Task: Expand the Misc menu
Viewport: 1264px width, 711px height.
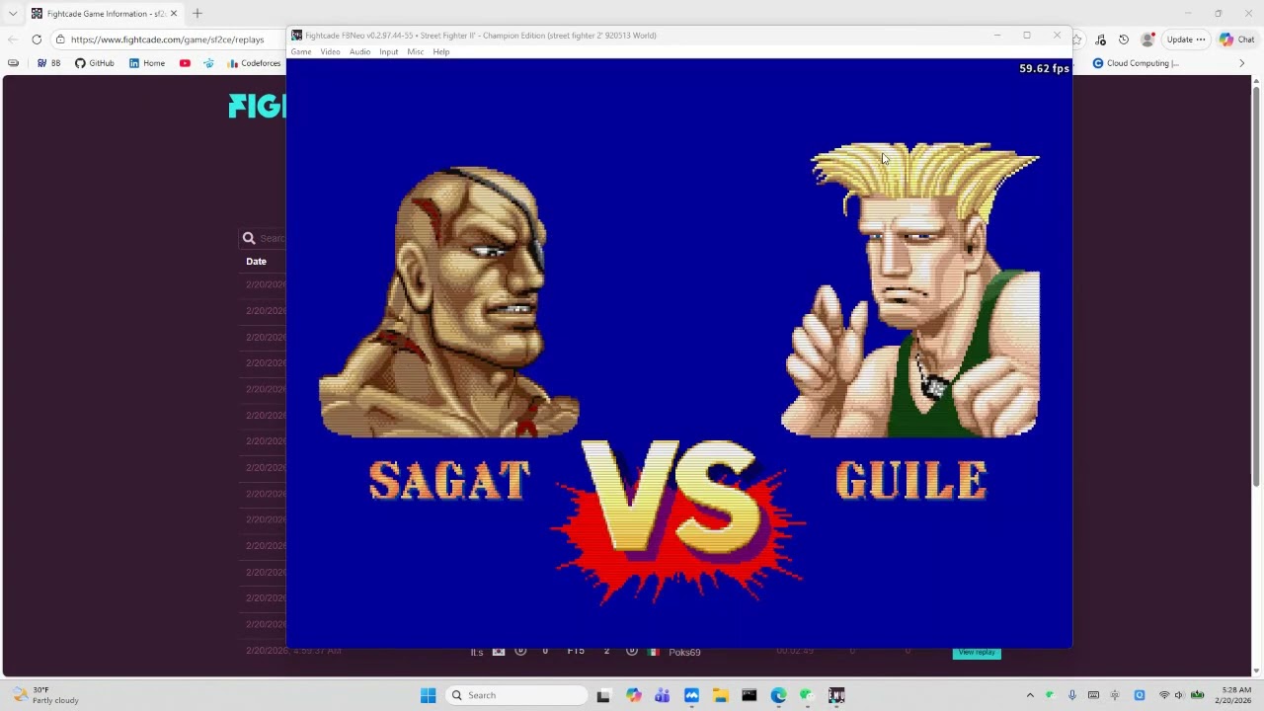Action: pyautogui.click(x=416, y=52)
